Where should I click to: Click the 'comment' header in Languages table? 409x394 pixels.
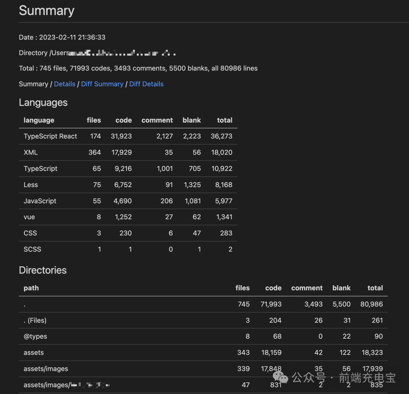157,120
